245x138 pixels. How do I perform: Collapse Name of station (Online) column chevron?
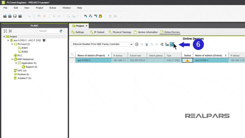(226, 55)
